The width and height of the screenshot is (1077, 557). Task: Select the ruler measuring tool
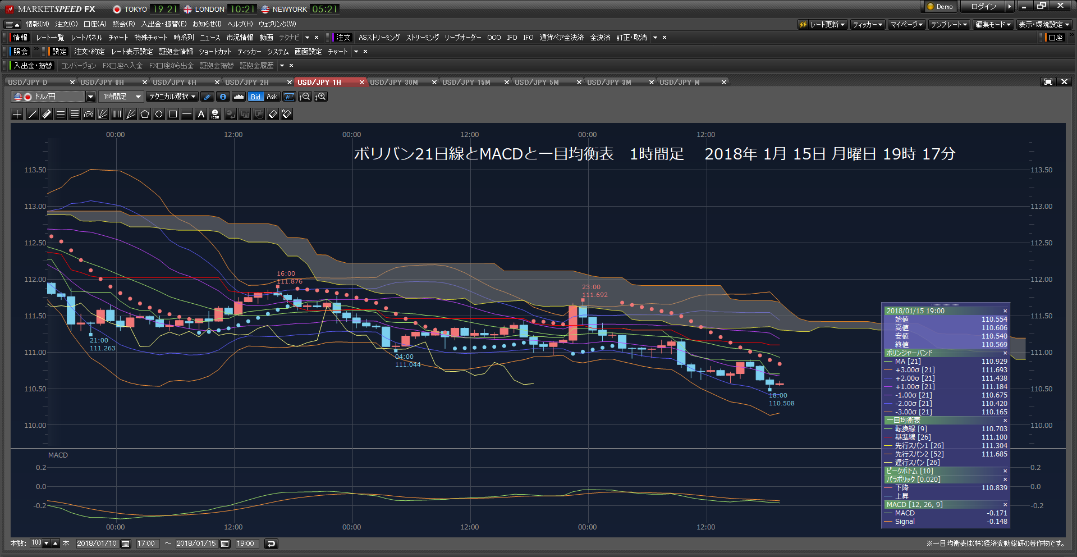[47, 115]
